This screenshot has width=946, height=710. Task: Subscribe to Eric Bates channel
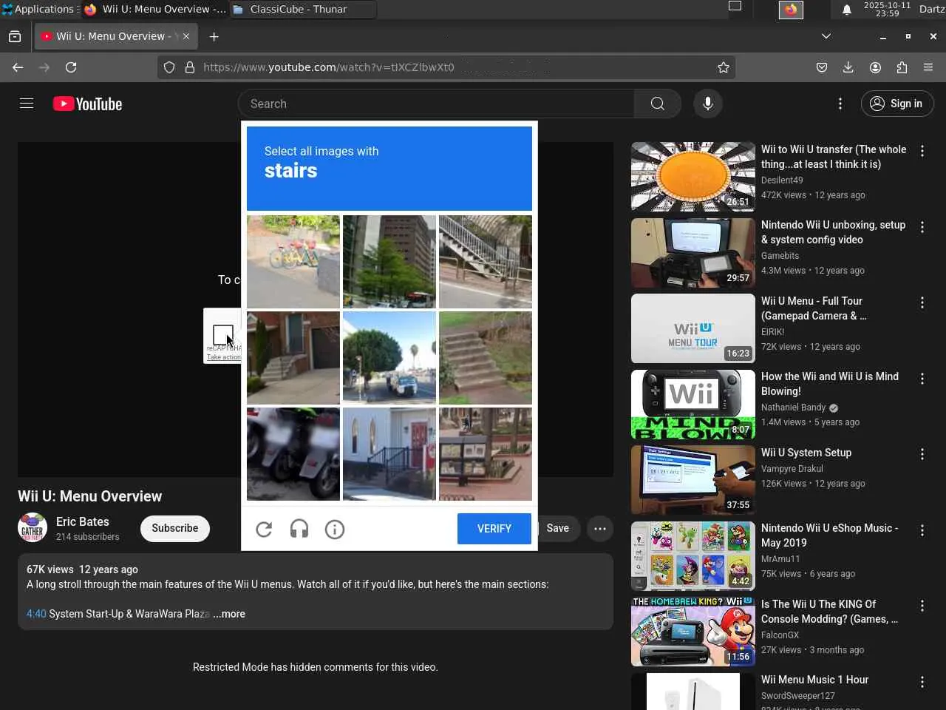point(175,528)
